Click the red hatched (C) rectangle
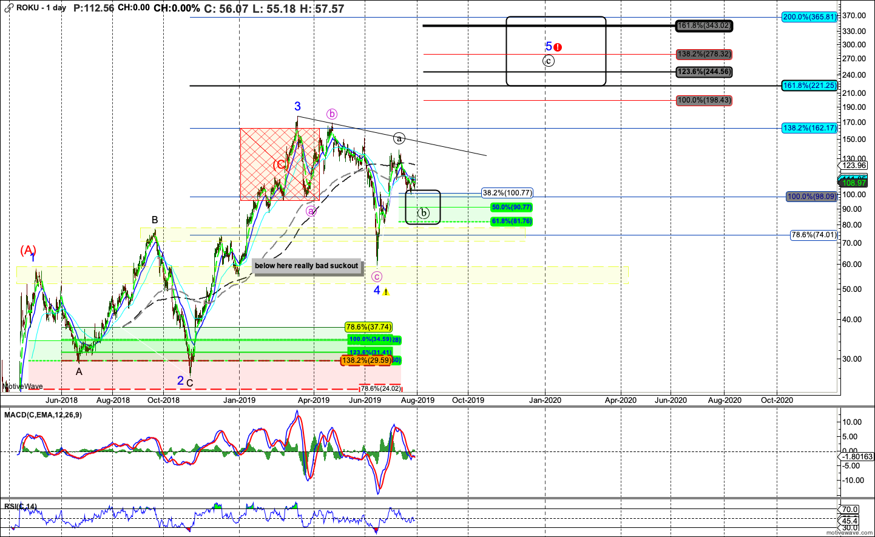Viewport: 875px width, 537px height. click(x=280, y=164)
